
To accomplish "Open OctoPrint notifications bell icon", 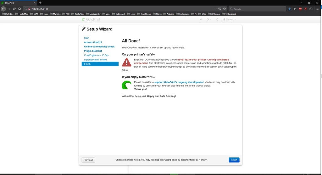I will tap(217, 19).
